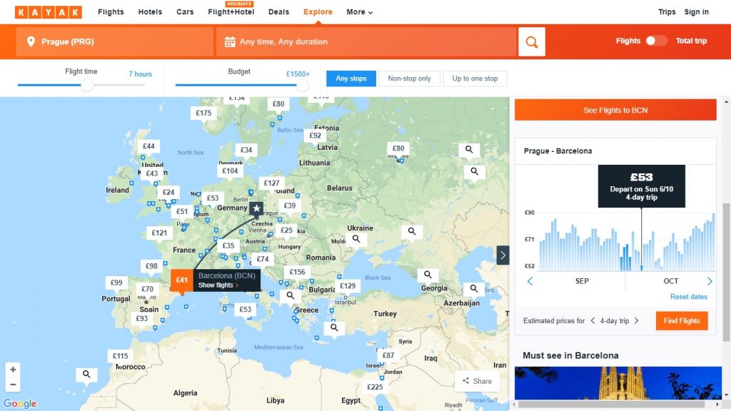Zoom out on the map
731x411 pixels.
click(x=13, y=385)
